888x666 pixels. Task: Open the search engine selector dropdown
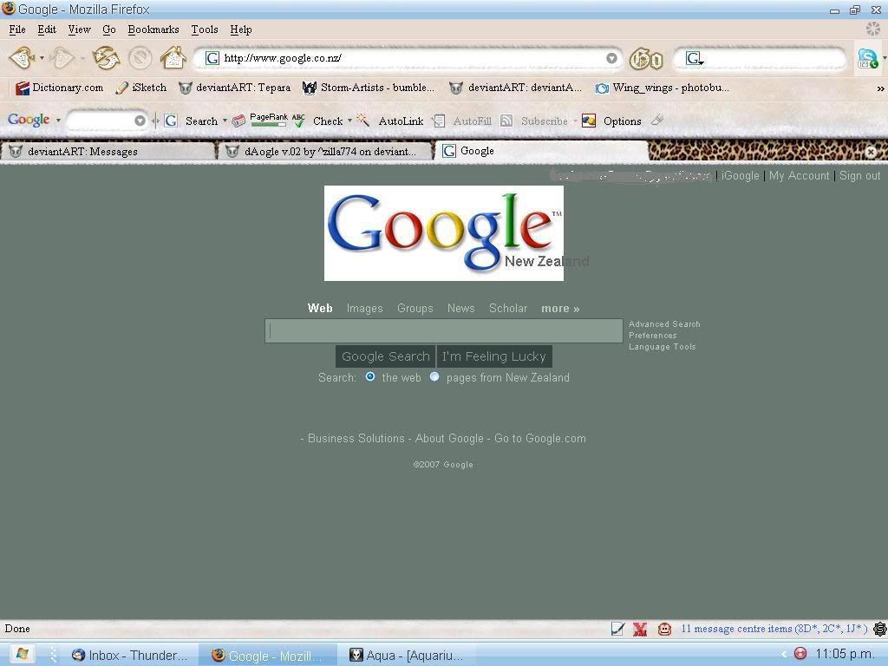click(695, 58)
